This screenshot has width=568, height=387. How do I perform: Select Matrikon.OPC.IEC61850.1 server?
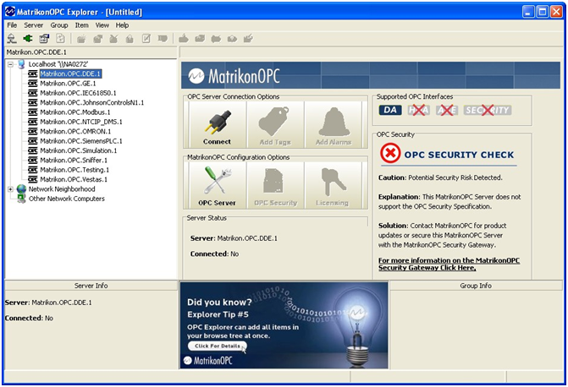[x=78, y=93]
